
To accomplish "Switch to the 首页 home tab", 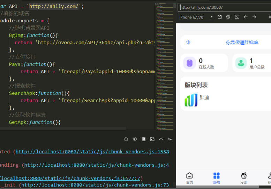I will tap(189, 178).
